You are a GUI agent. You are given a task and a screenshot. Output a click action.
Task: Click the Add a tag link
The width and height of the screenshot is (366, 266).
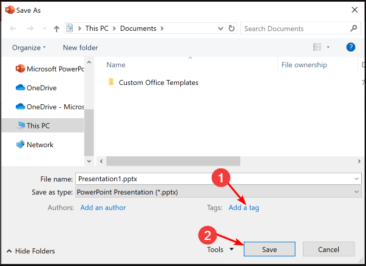click(x=243, y=207)
